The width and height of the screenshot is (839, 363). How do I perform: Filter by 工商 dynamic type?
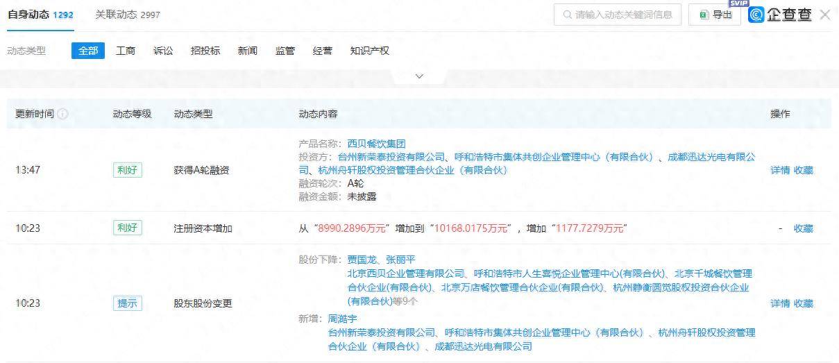[126, 51]
